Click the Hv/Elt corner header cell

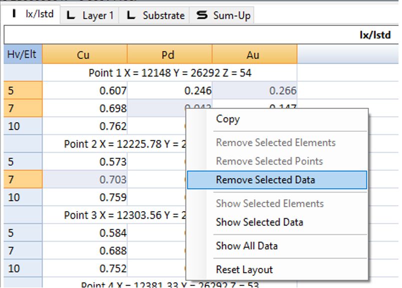22,54
